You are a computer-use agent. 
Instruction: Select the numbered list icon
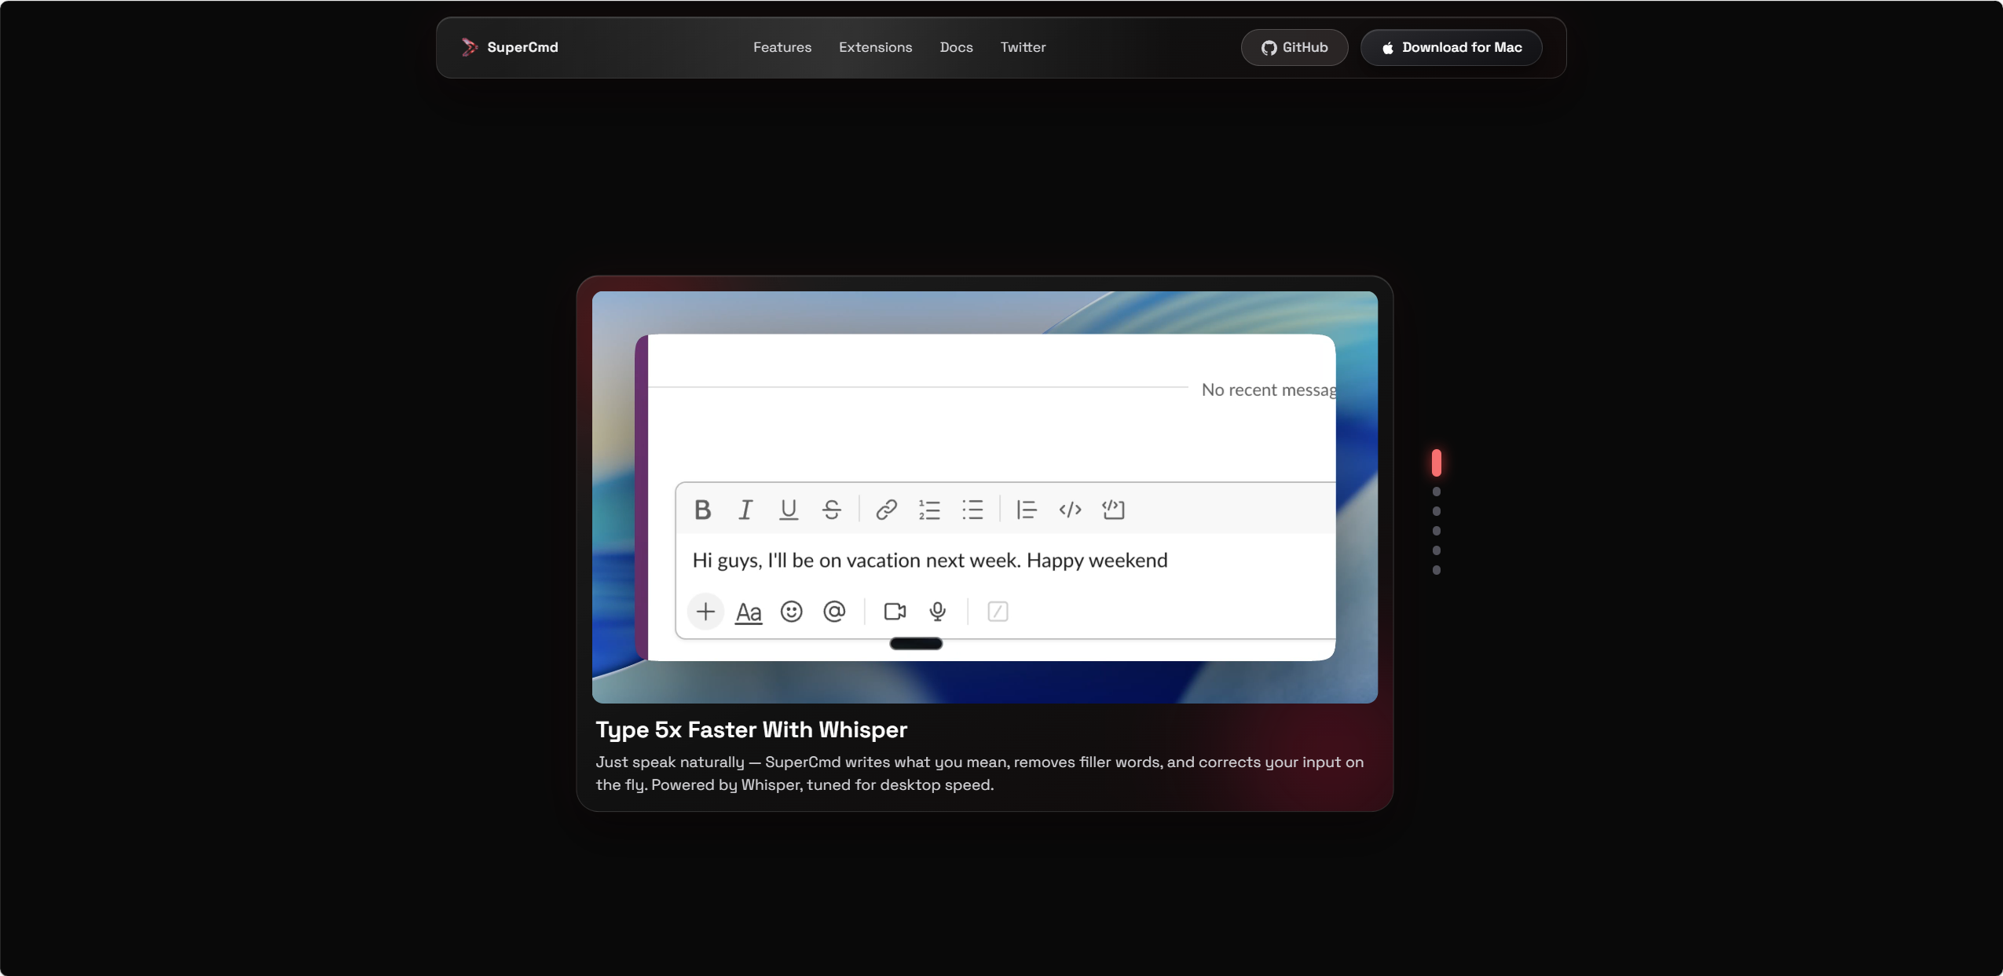[x=929, y=510]
